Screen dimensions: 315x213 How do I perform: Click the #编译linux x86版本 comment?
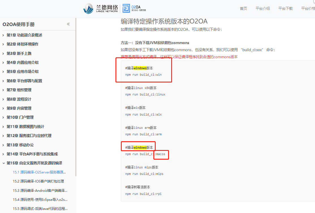coord(141,88)
